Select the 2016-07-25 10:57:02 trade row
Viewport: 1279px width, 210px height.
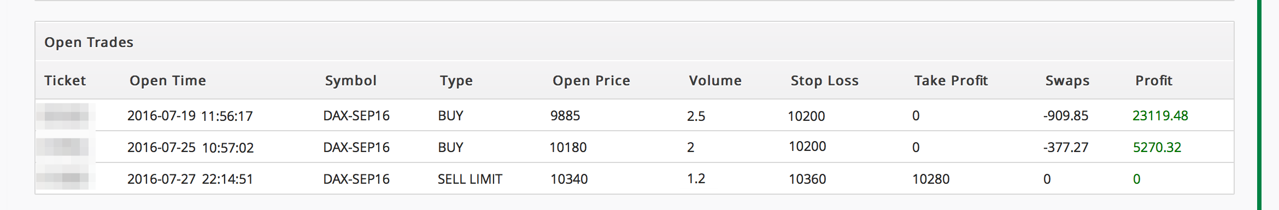(635, 147)
